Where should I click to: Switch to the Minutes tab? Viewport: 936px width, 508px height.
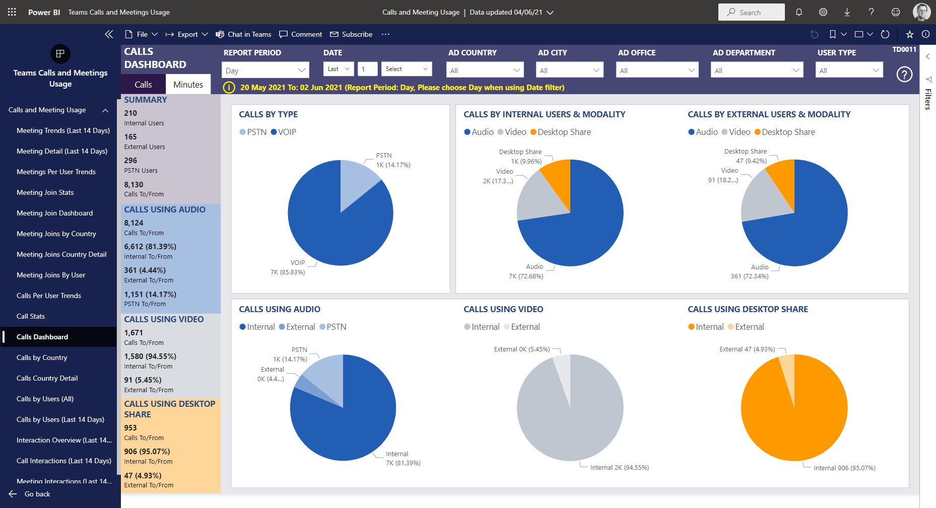tap(188, 85)
